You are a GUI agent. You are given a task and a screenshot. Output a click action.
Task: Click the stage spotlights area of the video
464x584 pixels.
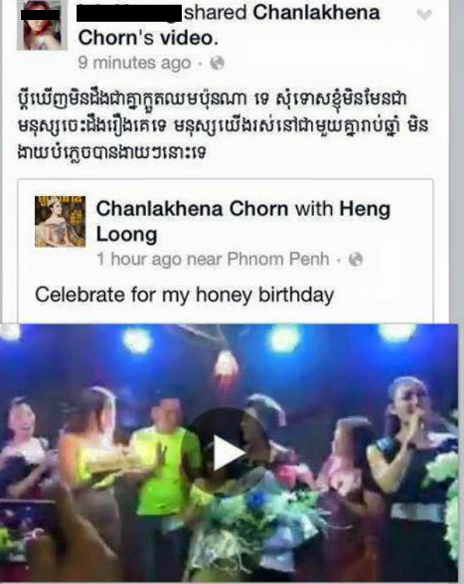(x=230, y=341)
